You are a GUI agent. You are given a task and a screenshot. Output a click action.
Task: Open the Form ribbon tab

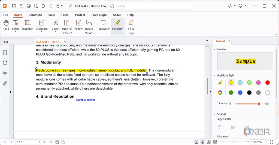click(65, 15)
